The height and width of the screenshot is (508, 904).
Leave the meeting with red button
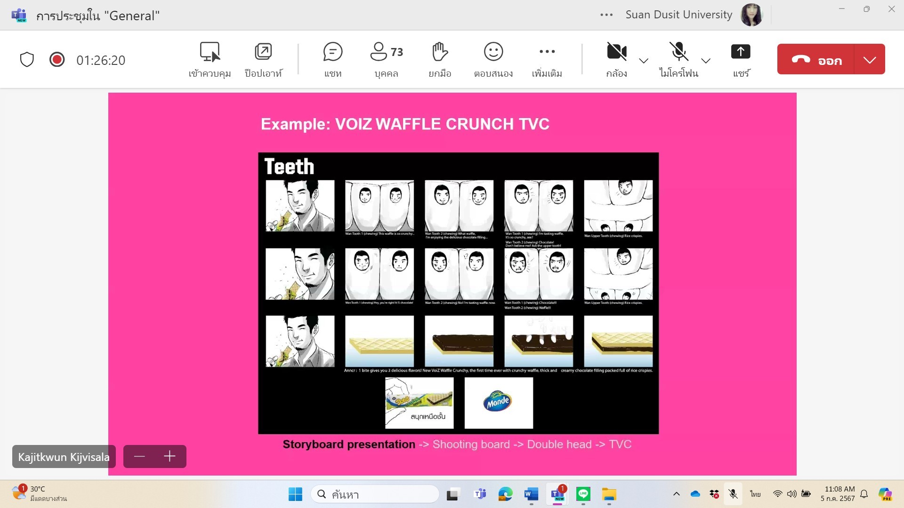pyautogui.click(x=816, y=60)
